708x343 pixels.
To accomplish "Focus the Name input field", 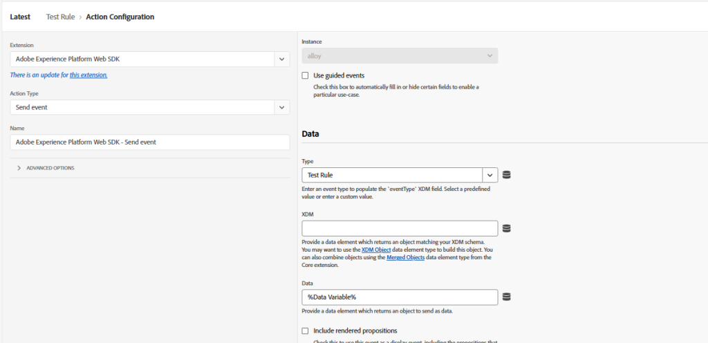I will click(150, 142).
